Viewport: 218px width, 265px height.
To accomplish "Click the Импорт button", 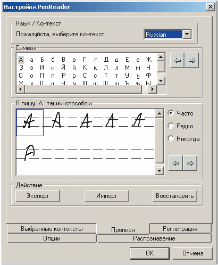I will click(107, 196).
